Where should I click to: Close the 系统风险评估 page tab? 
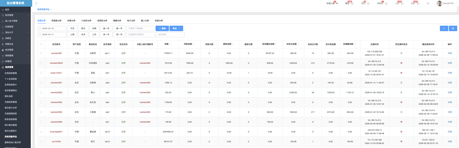pyautogui.click(x=51, y=10)
